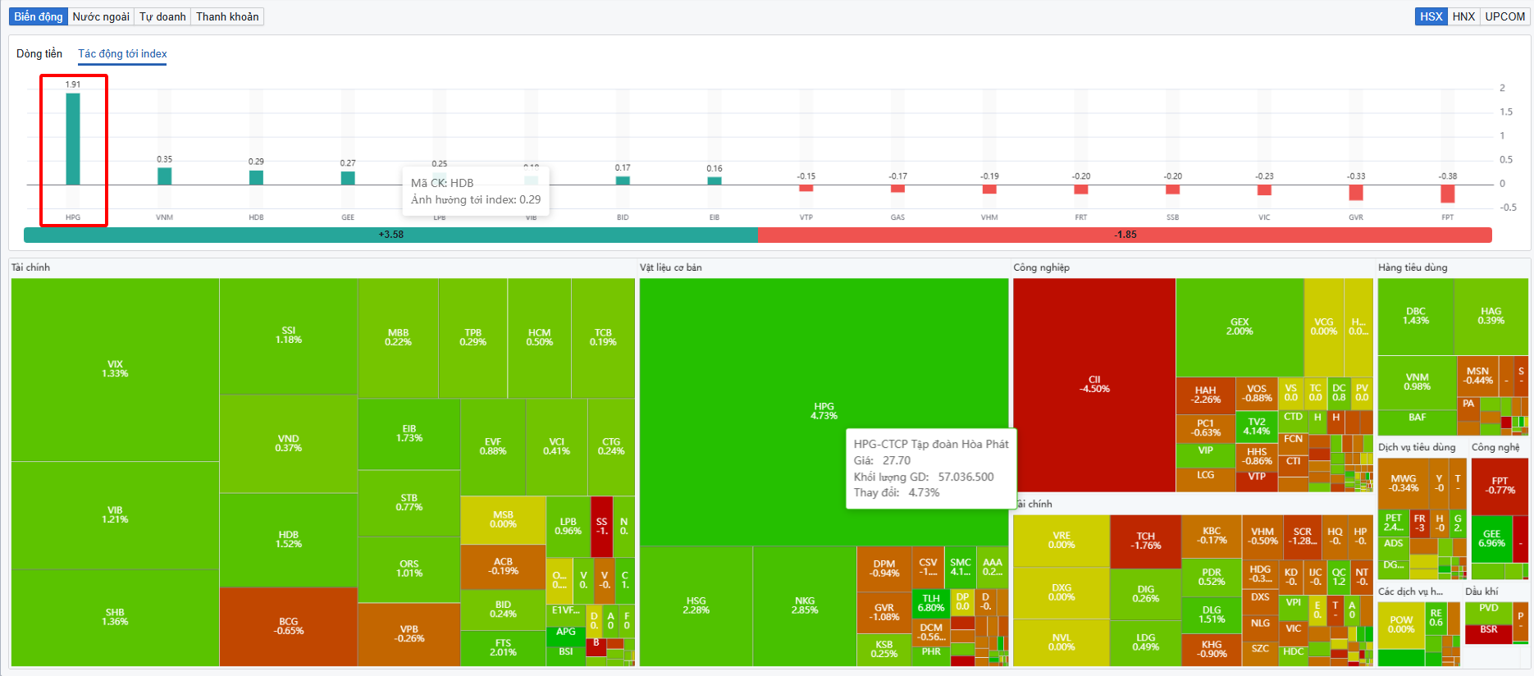
Task: Click the HAG 0.39% treemap cell
Action: click(x=1491, y=317)
